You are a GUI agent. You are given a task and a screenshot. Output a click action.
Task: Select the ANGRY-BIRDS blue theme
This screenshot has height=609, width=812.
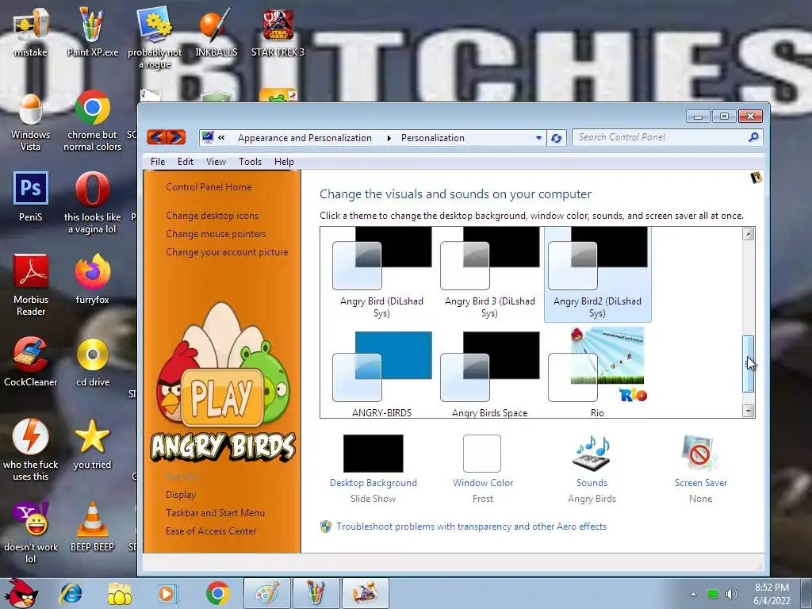(381, 373)
